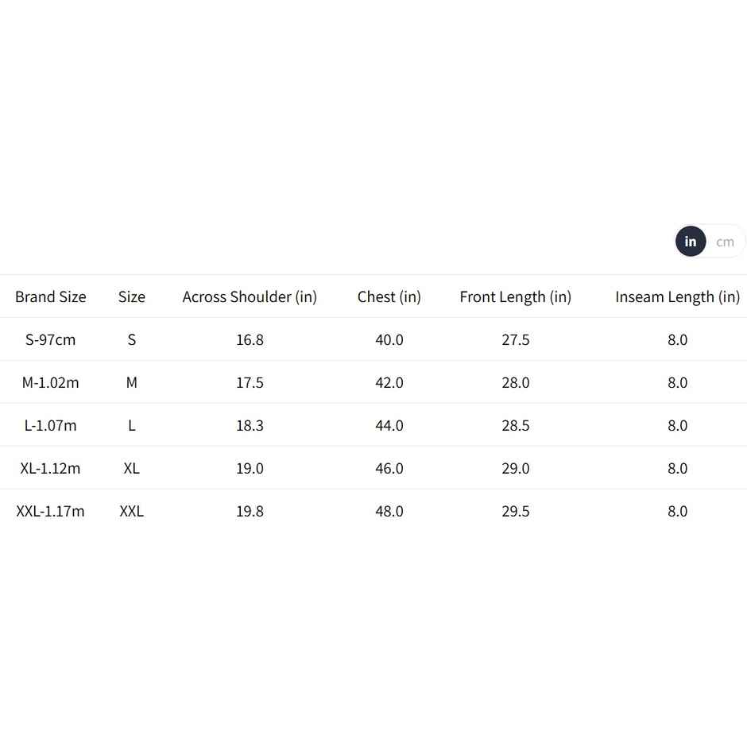Click the 16.8 across shoulder value
The image size is (747, 747).
[250, 340]
